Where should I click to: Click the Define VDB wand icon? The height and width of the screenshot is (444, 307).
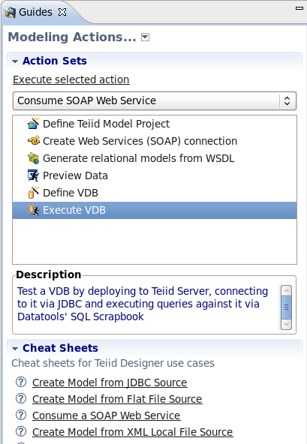coord(34,193)
